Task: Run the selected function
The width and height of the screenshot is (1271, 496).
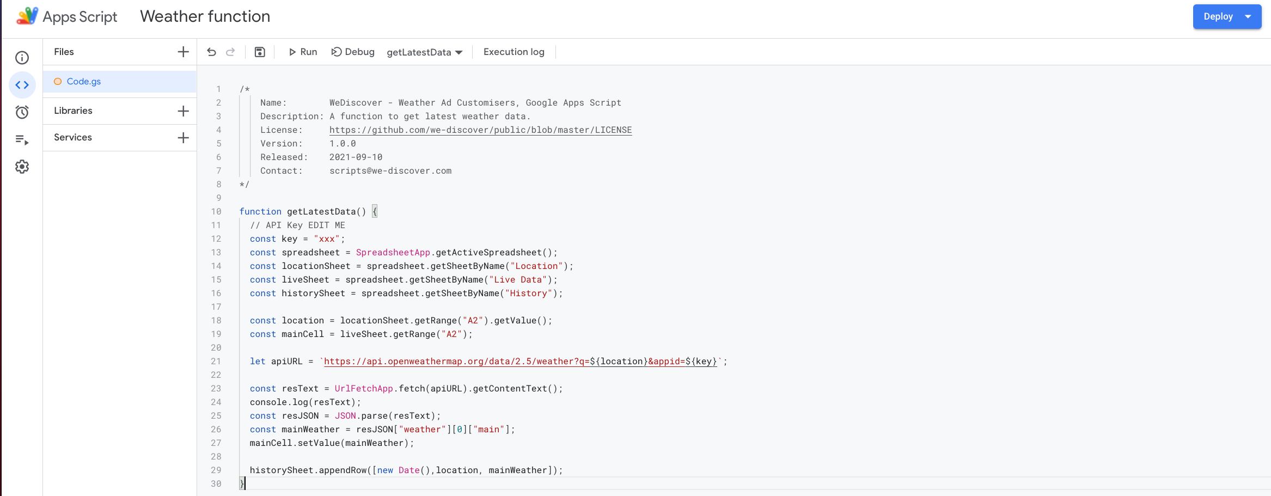Action: pos(303,52)
